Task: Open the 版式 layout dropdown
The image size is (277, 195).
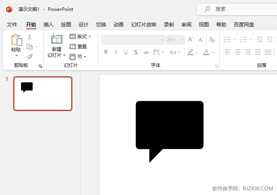Action: [x=80, y=37]
